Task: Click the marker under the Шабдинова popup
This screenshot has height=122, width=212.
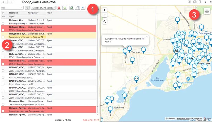Action: pyautogui.click(x=125, y=52)
